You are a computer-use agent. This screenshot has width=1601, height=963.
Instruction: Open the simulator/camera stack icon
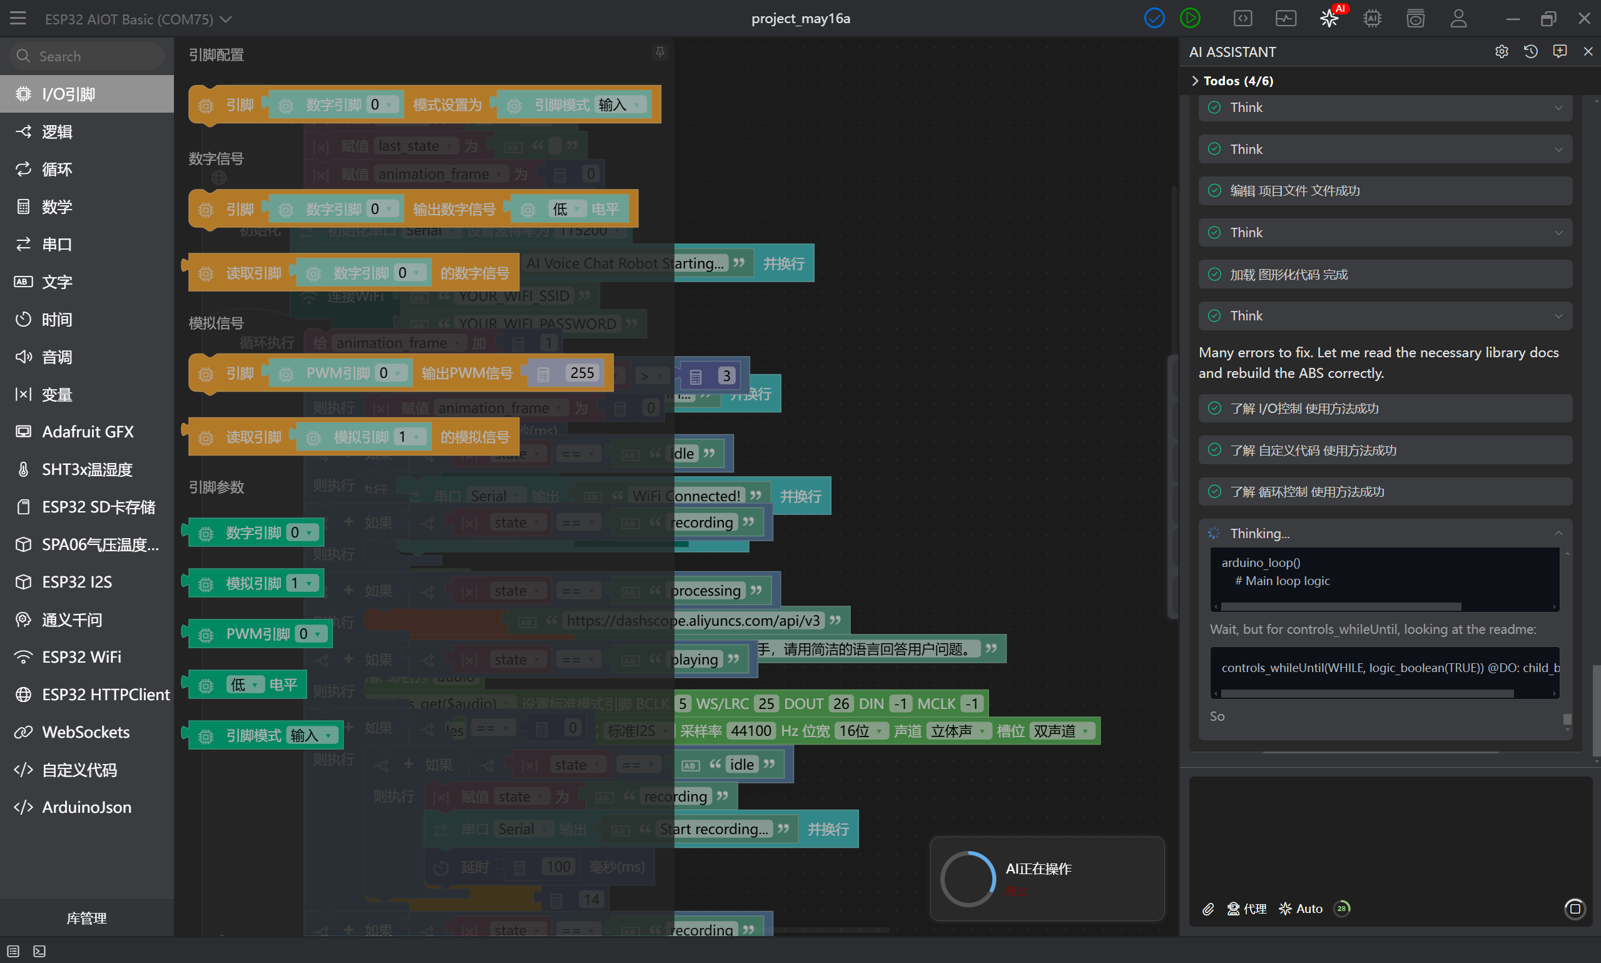point(1415,18)
